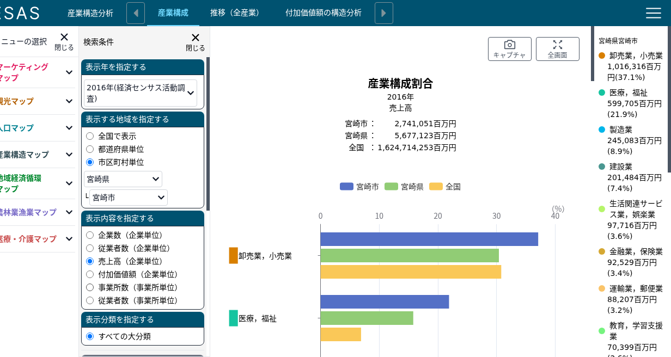Expand the マーケティングマップ menu
Viewport: 671px width, 357px height.
38,72
